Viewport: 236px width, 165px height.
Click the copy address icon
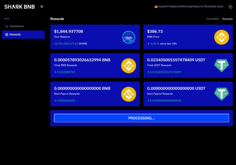pos(230,7)
